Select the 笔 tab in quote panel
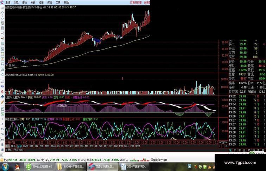Viewport: 266px width, 171px height. pos(230,150)
